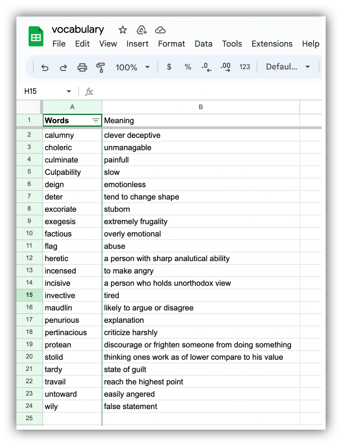The height and width of the screenshot is (446, 342).
Task: Click the 'false statement' cell
Action: (x=201, y=406)
